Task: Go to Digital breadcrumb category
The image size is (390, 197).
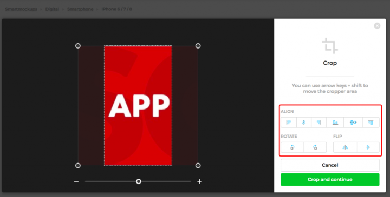Action: point(52,9)
